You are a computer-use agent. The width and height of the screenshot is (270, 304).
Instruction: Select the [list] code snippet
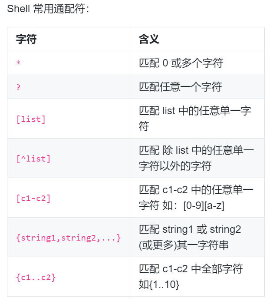(31, 119)
